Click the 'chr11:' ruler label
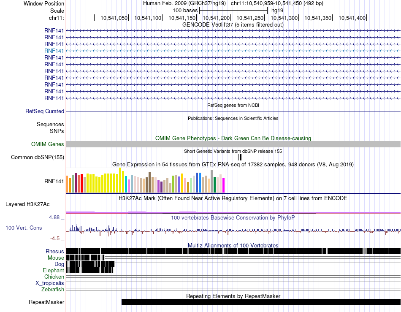 (x=56, y=18)
